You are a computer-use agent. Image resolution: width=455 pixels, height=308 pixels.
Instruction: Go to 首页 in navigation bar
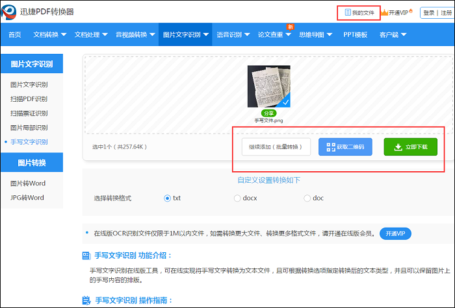pyautogui.click(x=15, y=35)
